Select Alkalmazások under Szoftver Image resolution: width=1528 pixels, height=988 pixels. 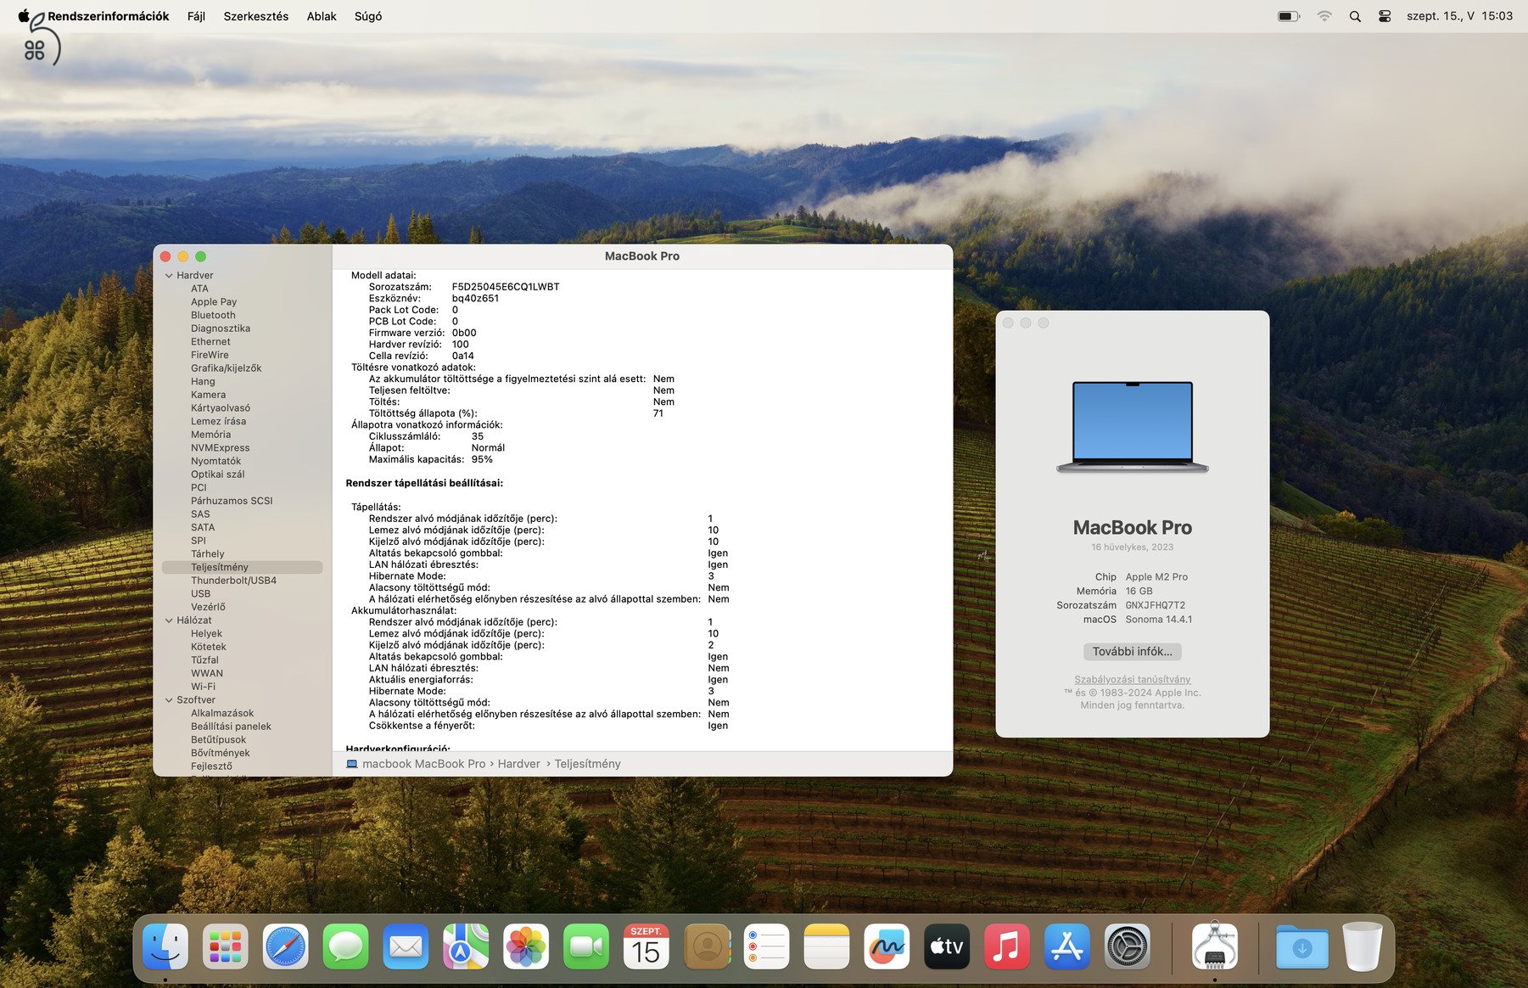point(222,713)
